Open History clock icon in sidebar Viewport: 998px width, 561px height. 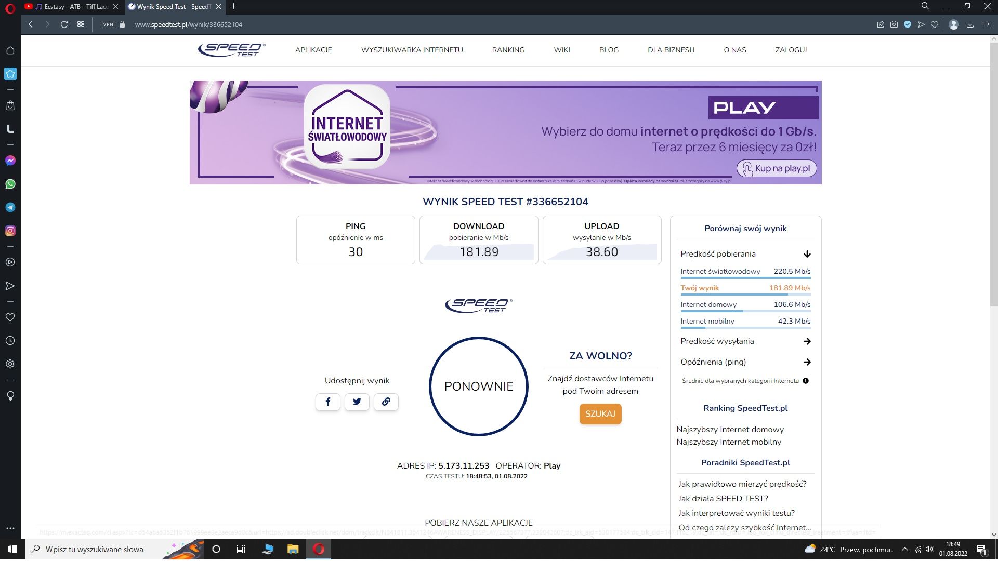click(10, 341)
